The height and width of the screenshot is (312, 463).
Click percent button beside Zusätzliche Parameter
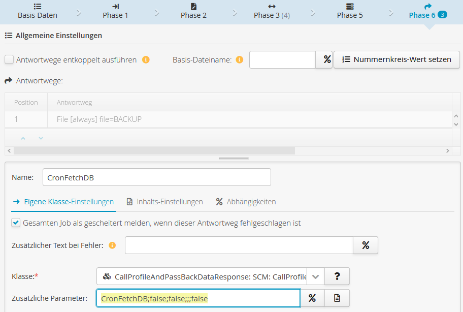click(x=312, y=298)
